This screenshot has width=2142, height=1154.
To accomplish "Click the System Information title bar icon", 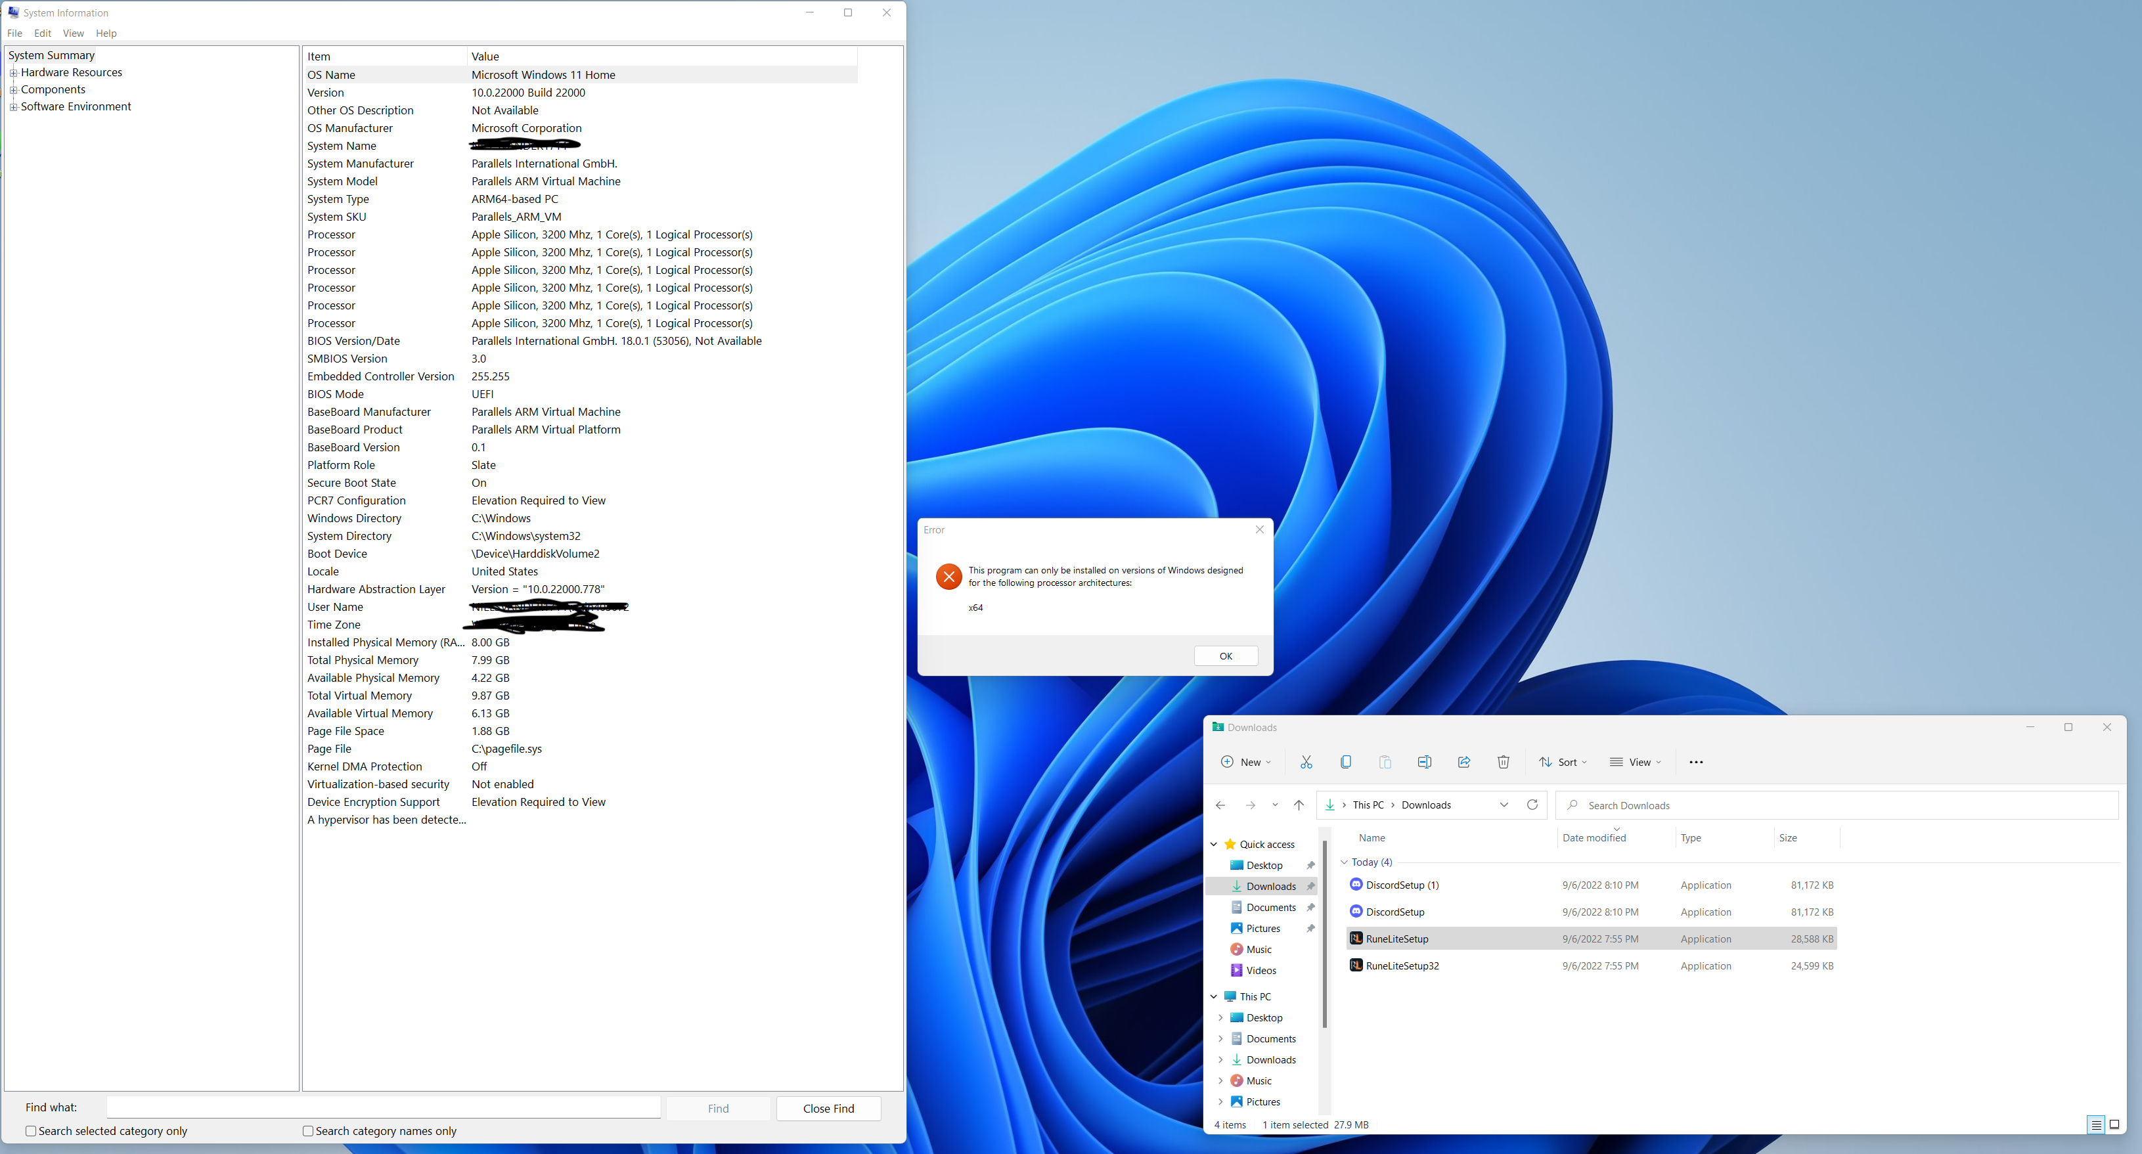I will pos(13,12).
